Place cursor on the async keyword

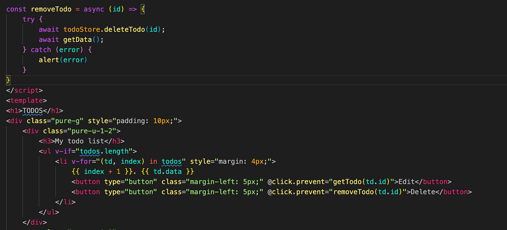tap(94, 9)
